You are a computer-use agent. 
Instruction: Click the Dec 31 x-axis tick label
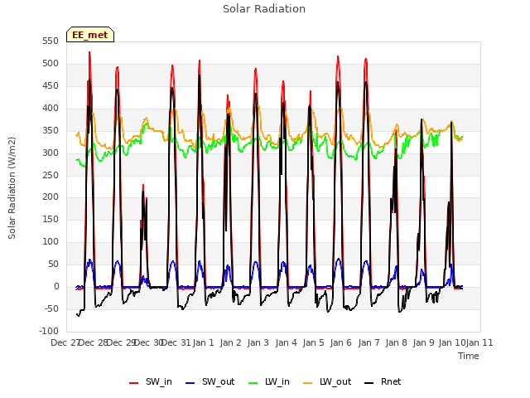[176, 342]
